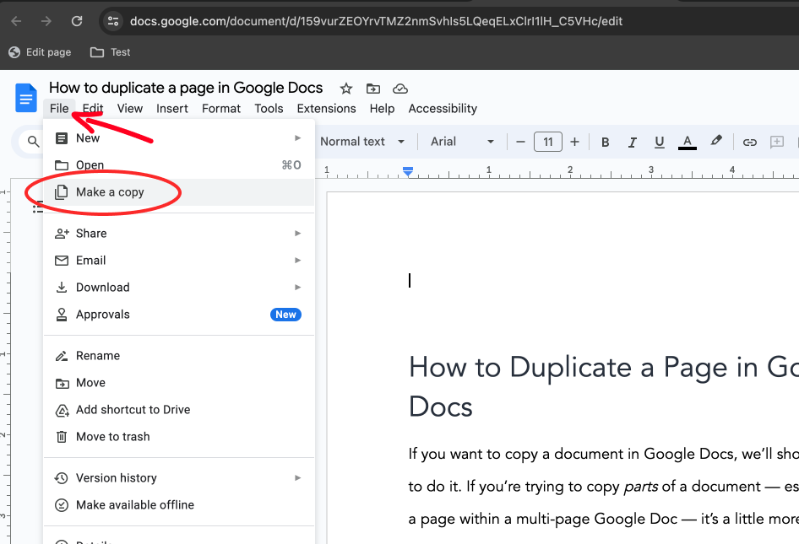Toggle underline formatting
Screen dimensions: 799x544
(660, 142)
